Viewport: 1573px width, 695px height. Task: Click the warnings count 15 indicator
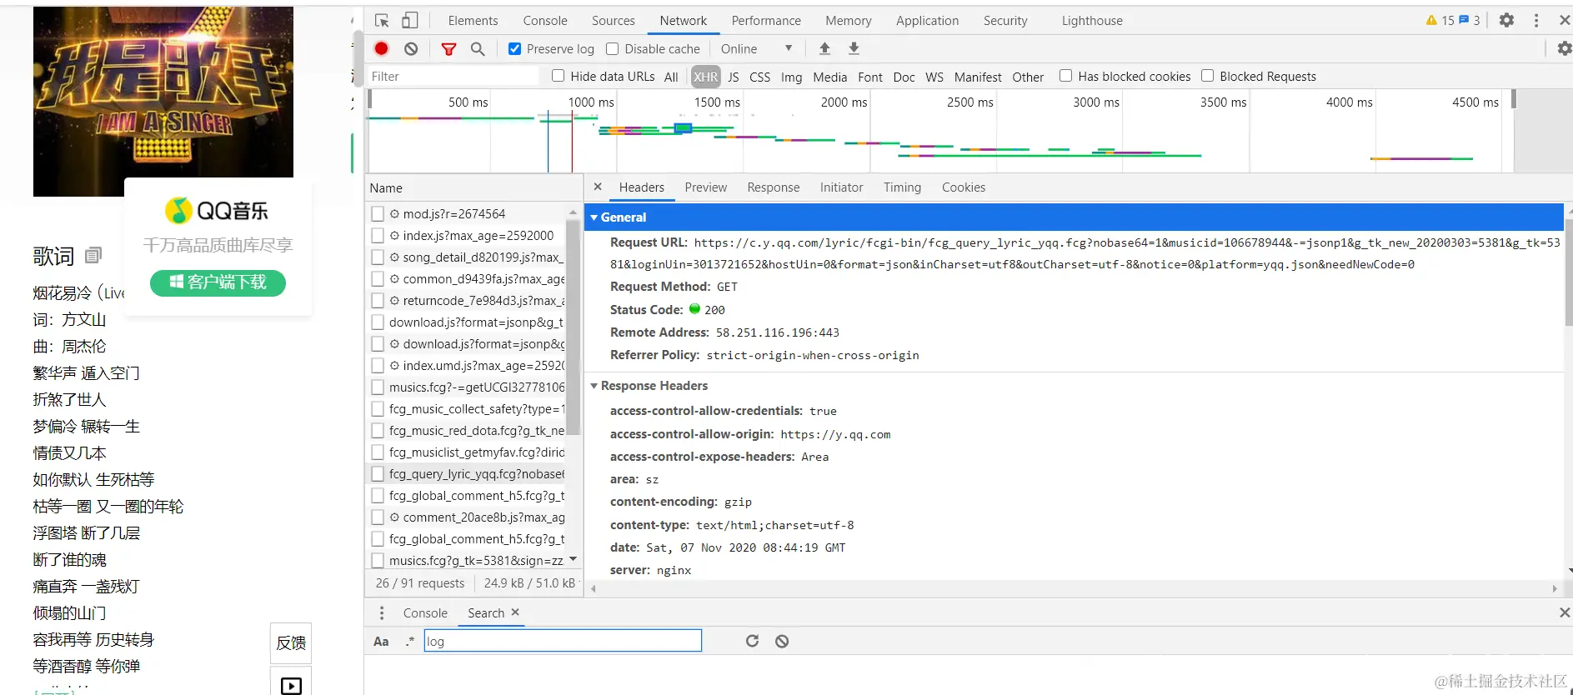(x=1440, y=20)
